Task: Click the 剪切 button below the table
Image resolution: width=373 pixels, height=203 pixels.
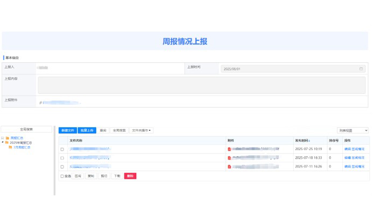Action: (104, 176)
